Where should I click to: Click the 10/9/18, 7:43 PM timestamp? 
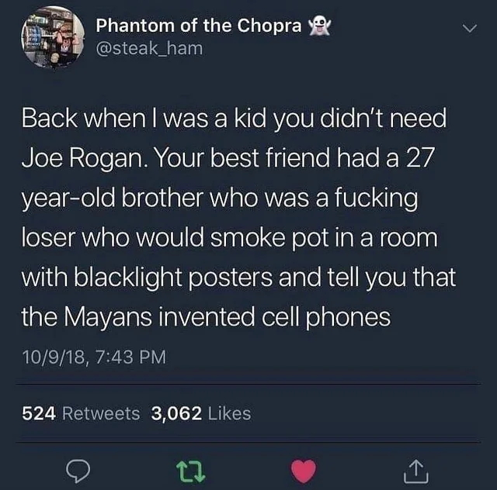pos(94,357)
